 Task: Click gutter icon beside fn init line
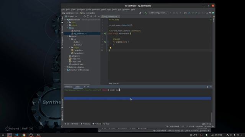tap(105, 42)
